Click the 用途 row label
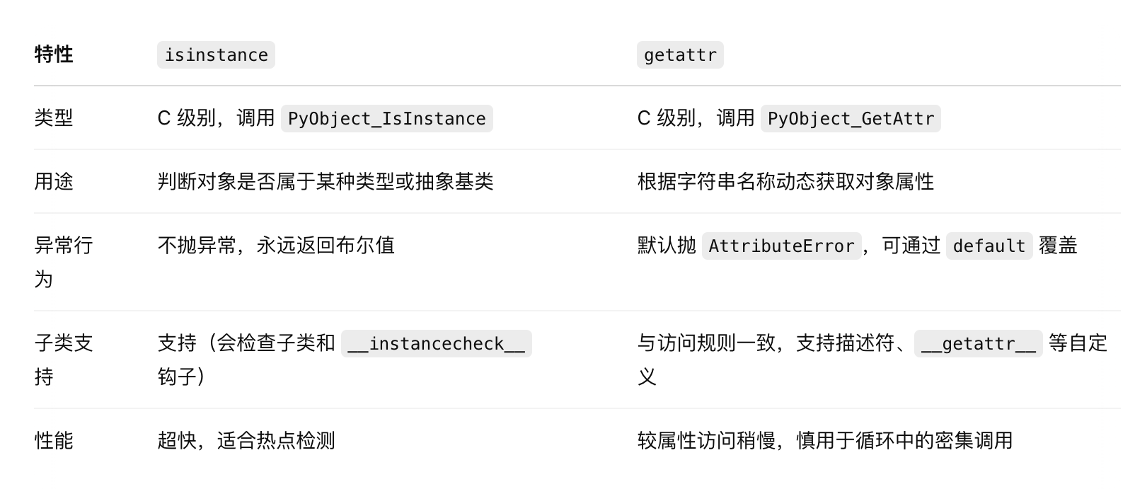1135x494 pixels. 54,182
